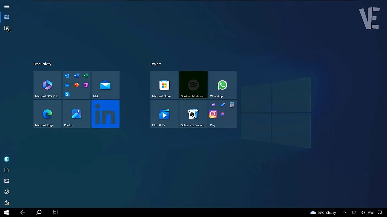Open the To Do checkmark app in Play folder
Viewport: 387px width, 217px height.
pos(223,105)
